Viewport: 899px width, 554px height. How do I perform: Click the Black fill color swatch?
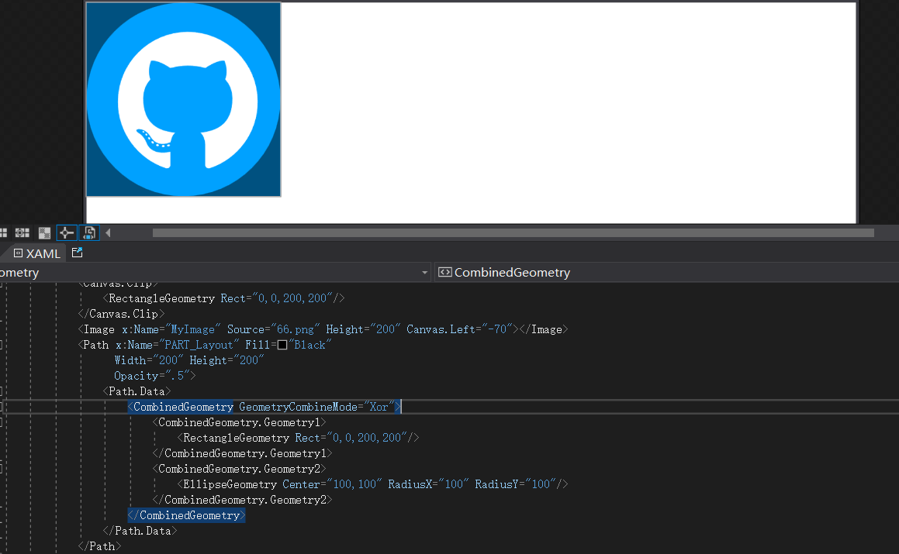[282, 345]
